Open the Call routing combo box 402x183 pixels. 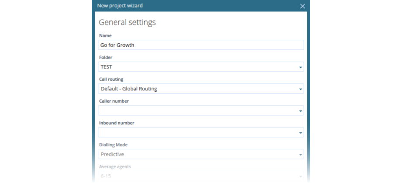201,88
